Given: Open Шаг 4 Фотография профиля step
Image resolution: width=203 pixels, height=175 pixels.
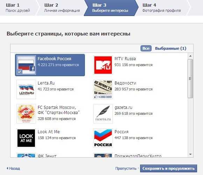Looking at the screenshot, I should click(161, 8).
